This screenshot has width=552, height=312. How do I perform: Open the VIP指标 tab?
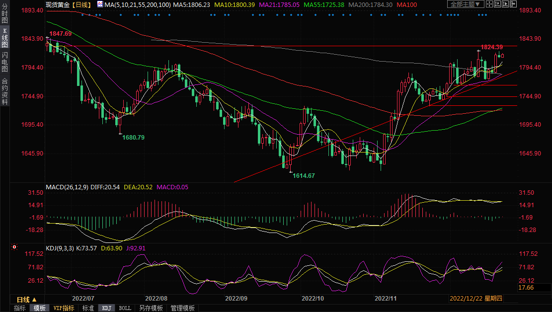pyautogui.click(x=64, y=308)
